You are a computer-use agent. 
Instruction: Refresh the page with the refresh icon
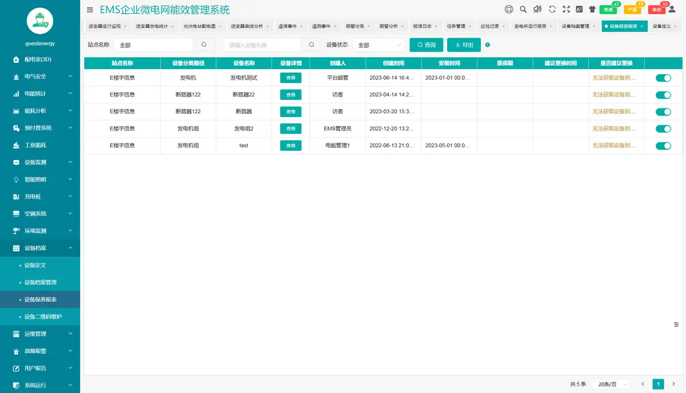(552, 9)
